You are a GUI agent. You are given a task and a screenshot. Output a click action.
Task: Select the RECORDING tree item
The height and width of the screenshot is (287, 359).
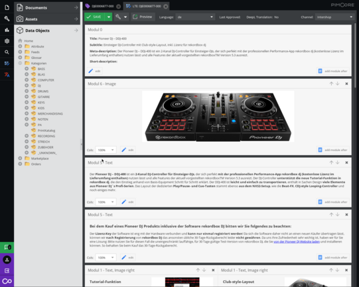click(x=46, y=136)
